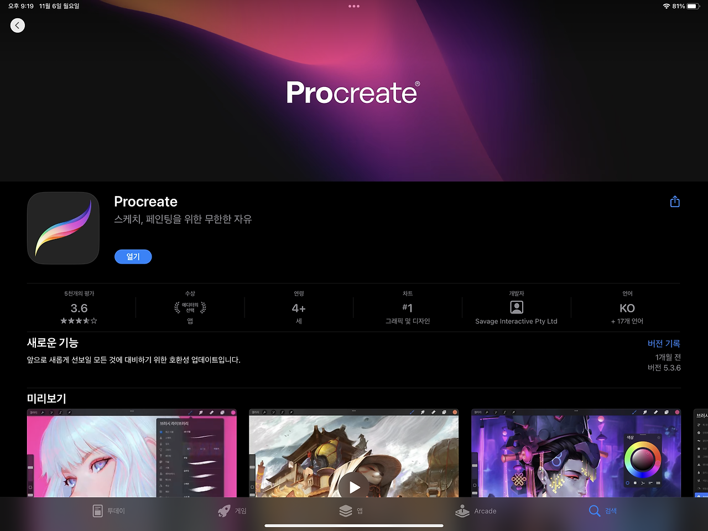Open the 버전 기록 version history link

[664, 343]
